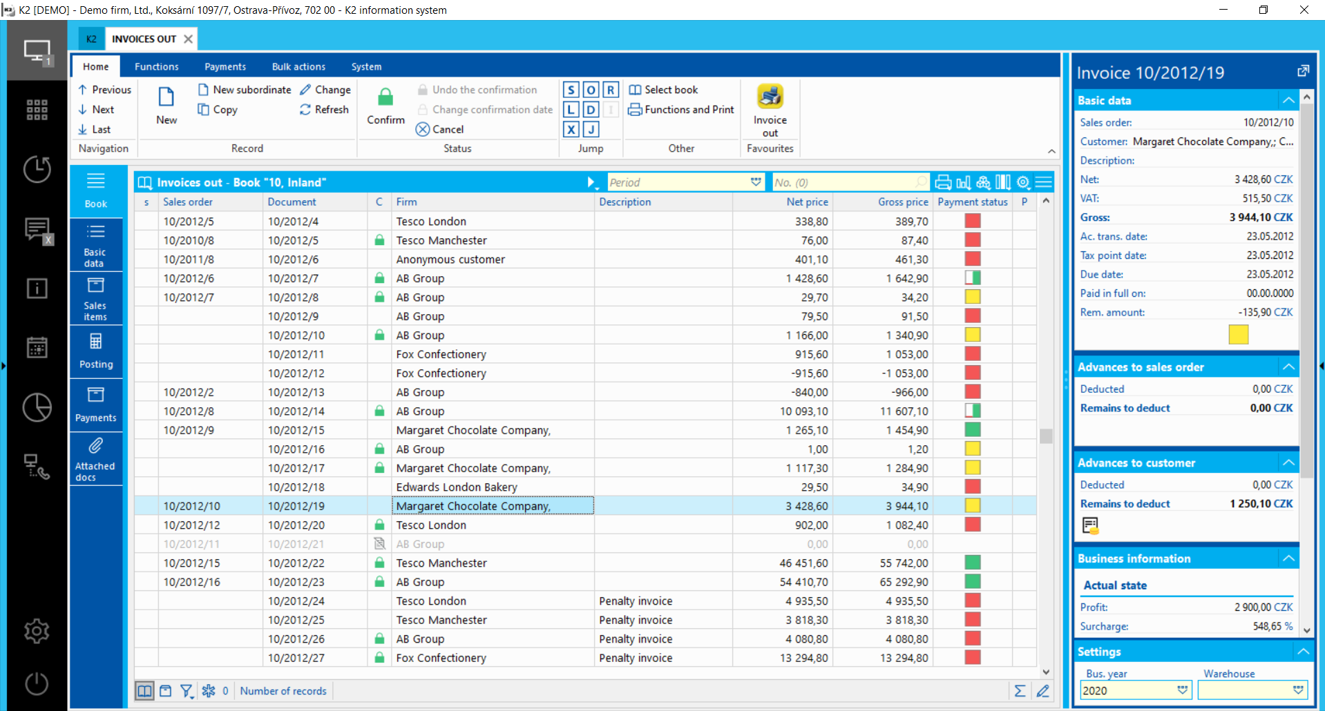Open the clock history icon in sidebar
Screen dimensions: 1325x711
coord(37,169)
